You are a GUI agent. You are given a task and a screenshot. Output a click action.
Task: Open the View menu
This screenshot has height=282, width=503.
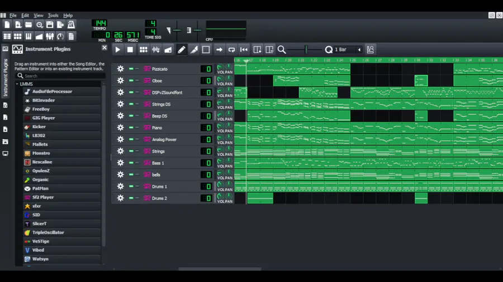click(x=39, y=16)
